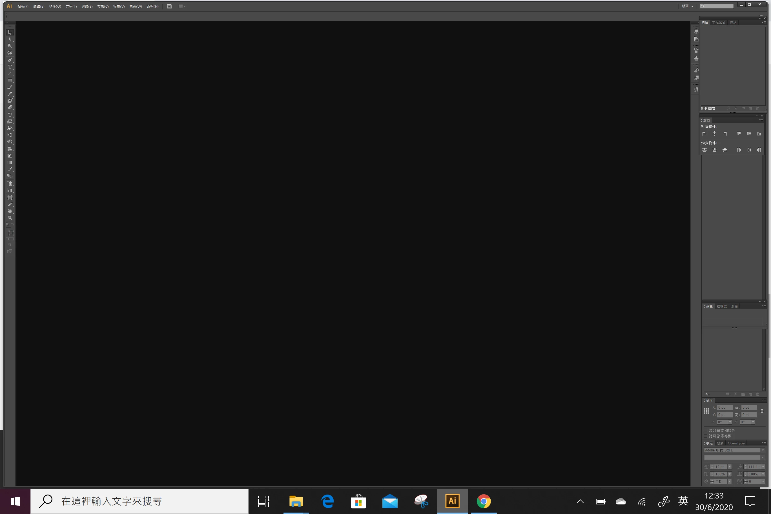Screen dimensions: 771x514
Task: Enable 對齊像素格點 checkbox
Action: point(705,436)
